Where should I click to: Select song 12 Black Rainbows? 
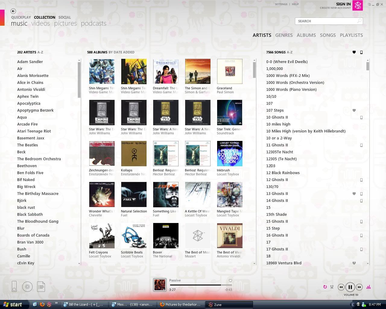[283, 173]
